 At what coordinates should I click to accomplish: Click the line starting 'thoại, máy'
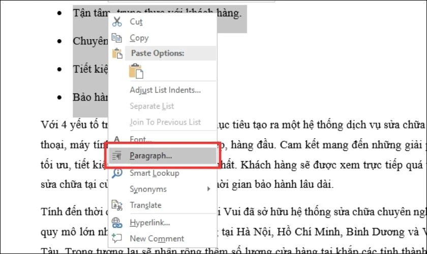click(x=74, y=145)
